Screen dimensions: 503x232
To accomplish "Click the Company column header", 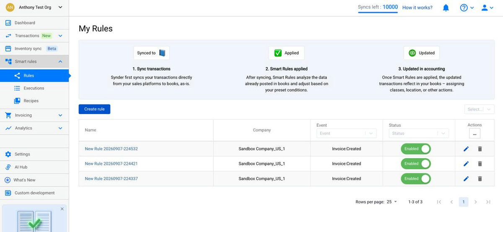I will point(262,130).
